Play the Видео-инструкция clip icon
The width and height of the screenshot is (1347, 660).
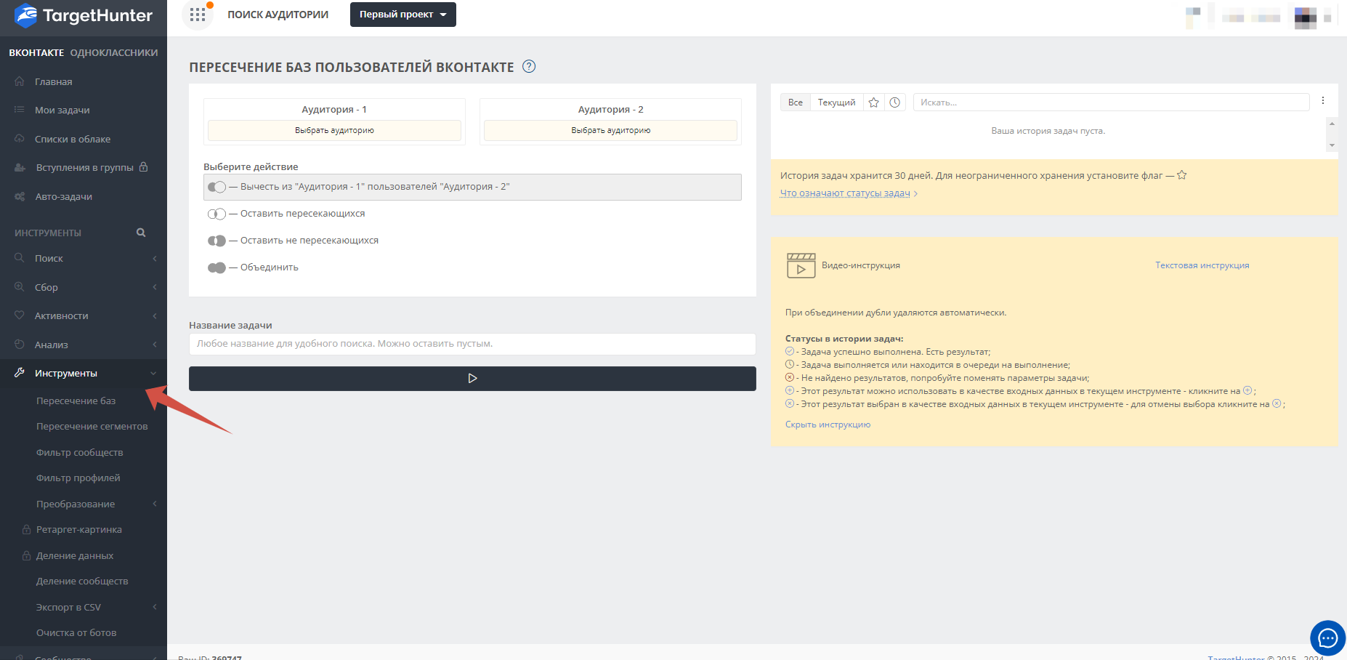(x=801, y=266)
